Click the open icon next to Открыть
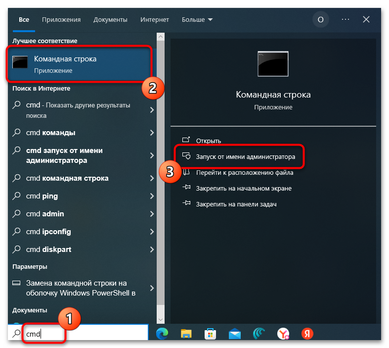Image resolution: width=389 pixels, height=348 pixels. pyautogui.click(x=186, y=140)
